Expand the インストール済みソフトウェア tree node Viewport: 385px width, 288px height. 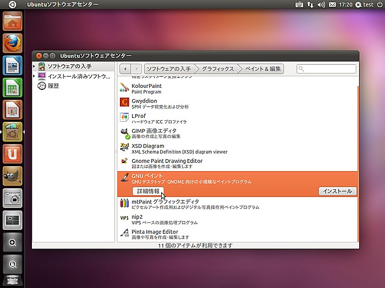point(34,76)
